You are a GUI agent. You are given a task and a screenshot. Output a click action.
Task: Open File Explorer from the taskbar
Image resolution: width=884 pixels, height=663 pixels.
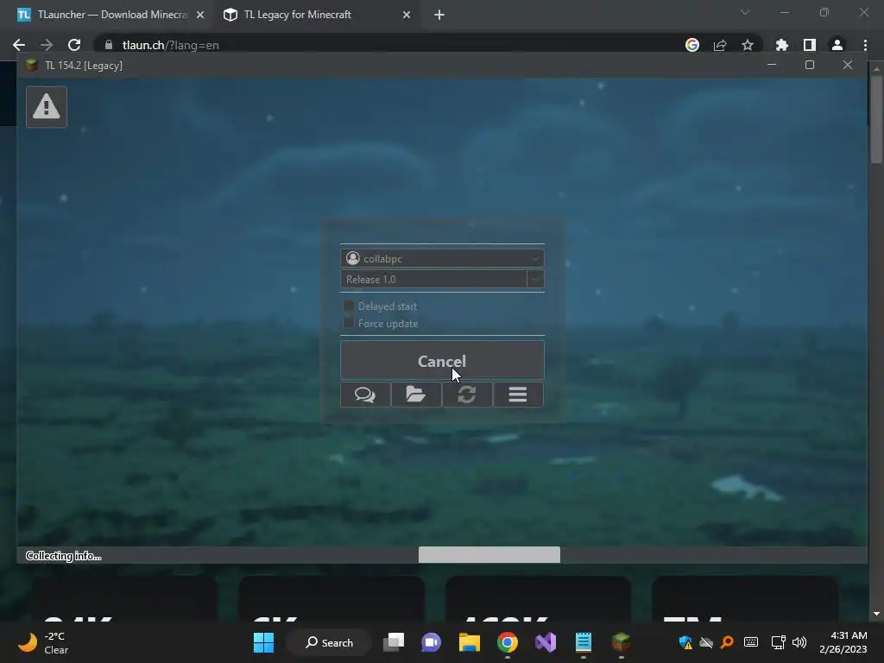[x=469, y=642]
